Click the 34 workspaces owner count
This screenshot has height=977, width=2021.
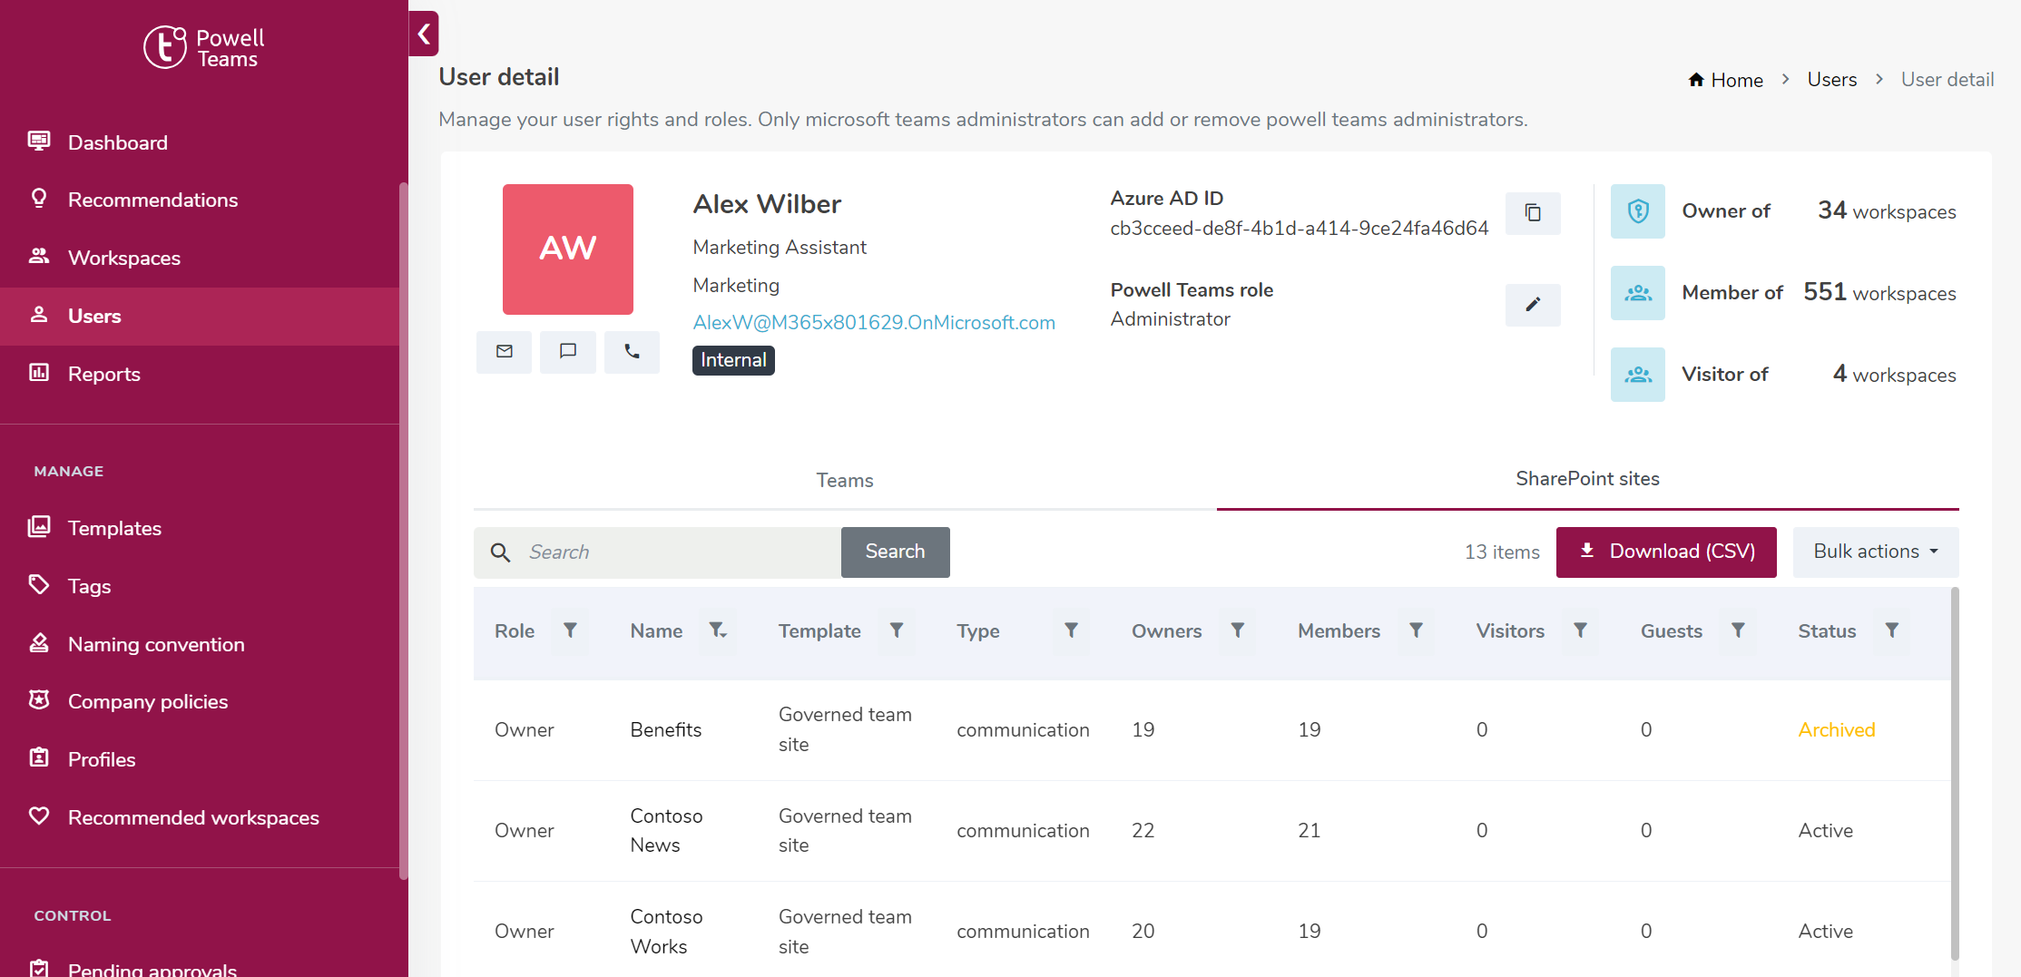1887,210
